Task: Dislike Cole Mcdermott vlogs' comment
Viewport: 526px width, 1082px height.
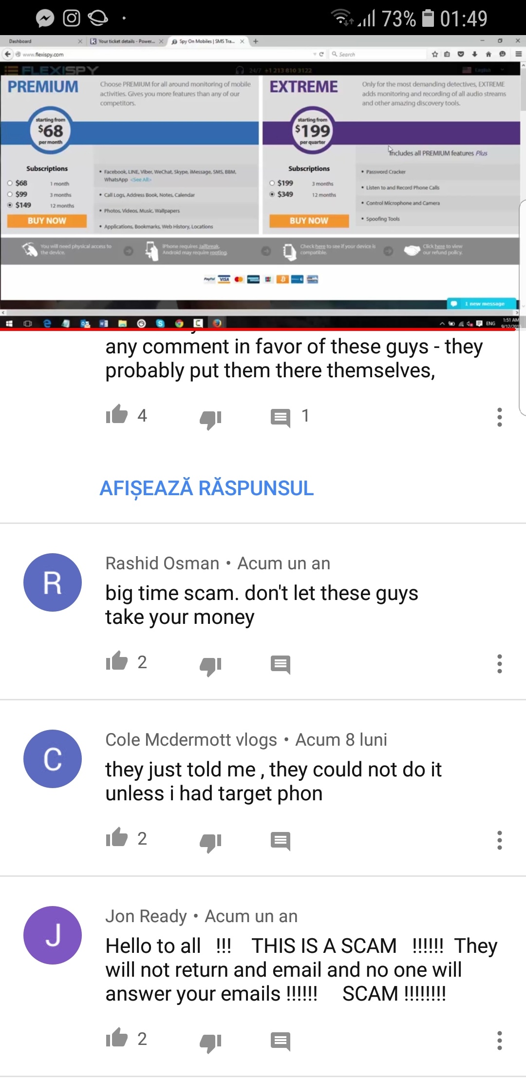Action: [210, 842]
